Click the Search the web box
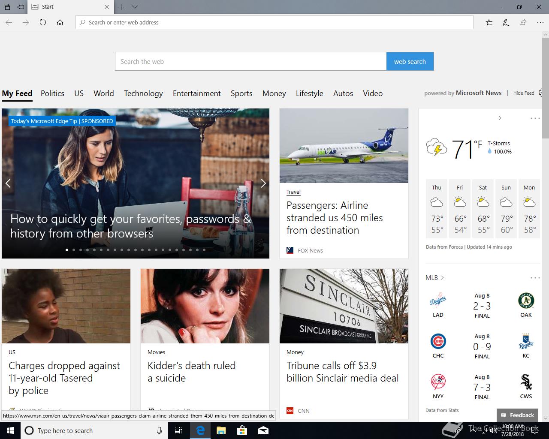Image resolution: width=549 pixels, height=439 pixels. (250, 61)
